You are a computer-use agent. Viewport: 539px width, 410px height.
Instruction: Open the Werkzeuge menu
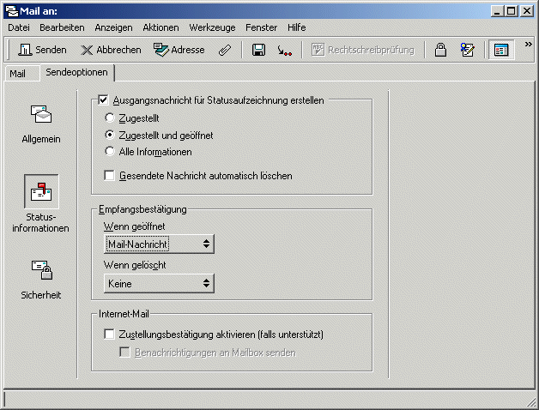click(x=212, y=27)
